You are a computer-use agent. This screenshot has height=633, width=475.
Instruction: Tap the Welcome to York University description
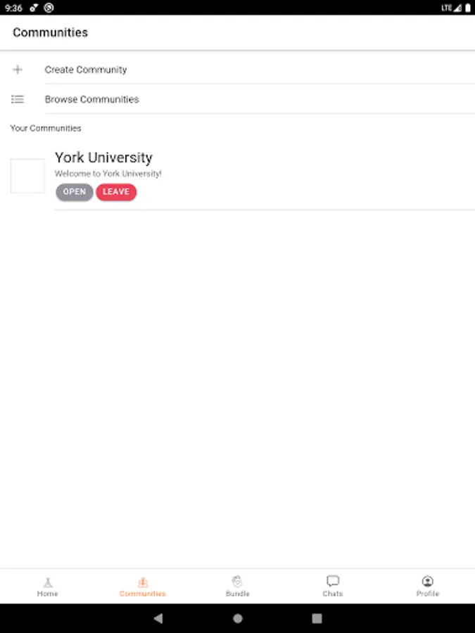(x=108, y=174)
